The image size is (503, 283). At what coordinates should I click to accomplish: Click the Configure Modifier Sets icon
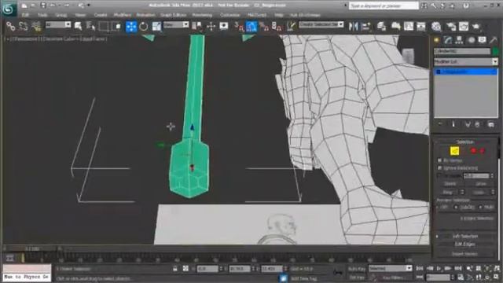490,124
